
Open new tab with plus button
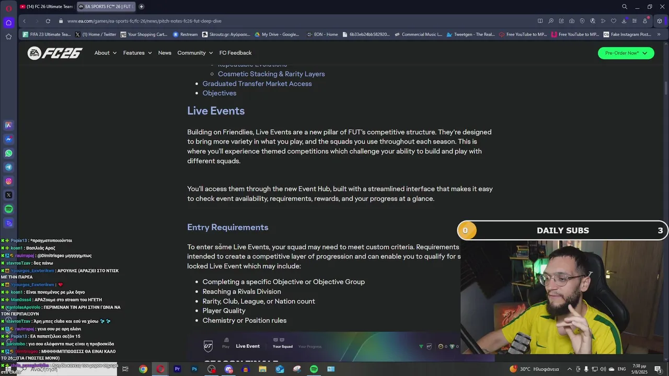point(141,7)
